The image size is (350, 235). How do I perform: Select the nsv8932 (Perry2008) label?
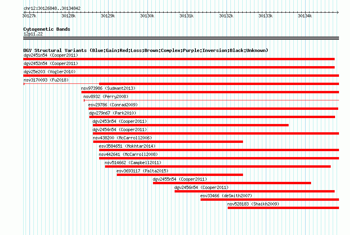coord(106,96)
